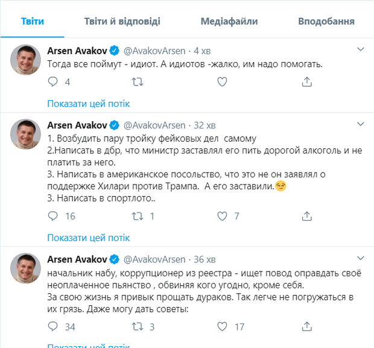Retweet the tweet about спортлото
Viewport: 374px width, 348px height.
tap(137, 216)
